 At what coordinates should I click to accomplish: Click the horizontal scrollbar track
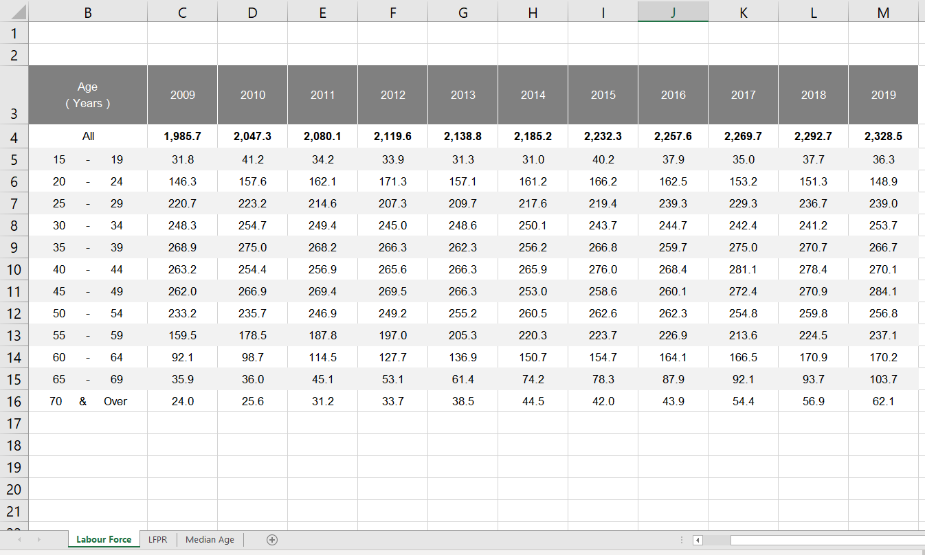(x=825, y=541)
